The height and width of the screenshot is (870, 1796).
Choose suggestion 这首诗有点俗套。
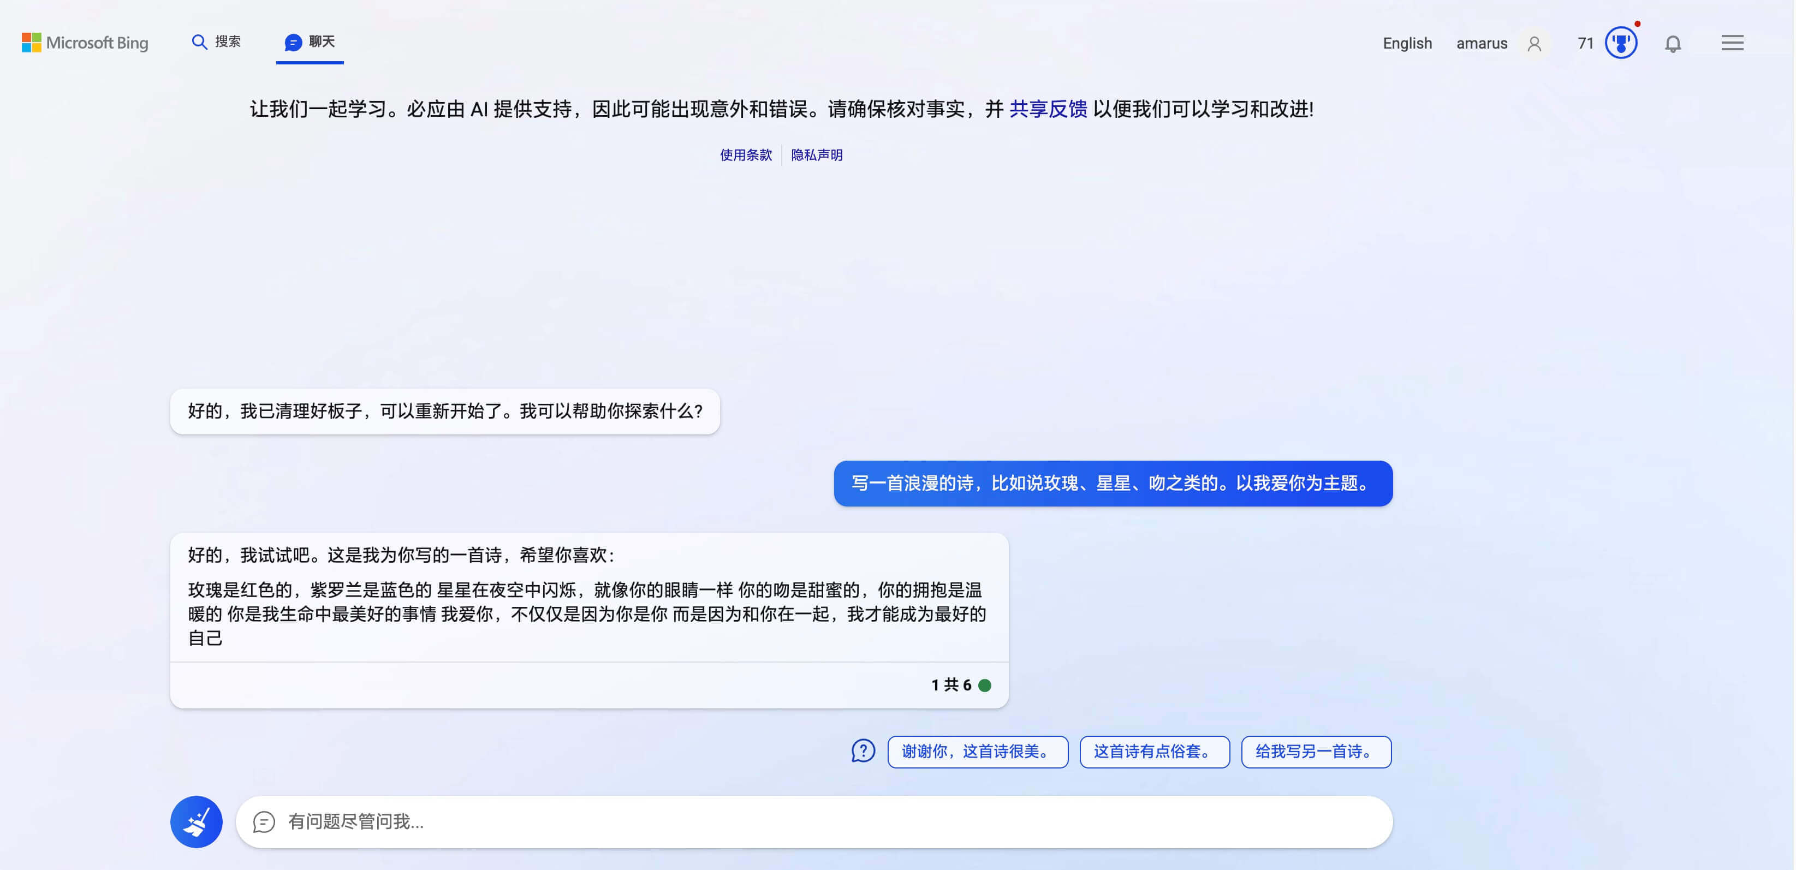[x=1154, y=752]
